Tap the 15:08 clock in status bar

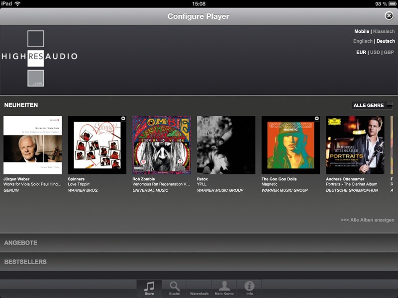[x=199, y=4]
